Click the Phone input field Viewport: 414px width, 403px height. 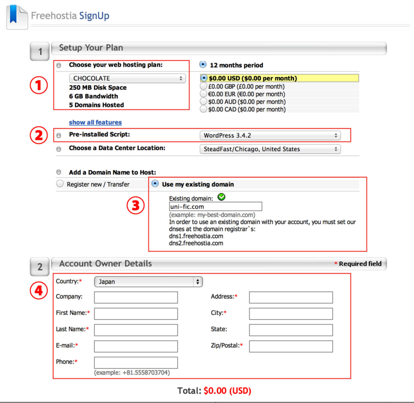(136, 363)
